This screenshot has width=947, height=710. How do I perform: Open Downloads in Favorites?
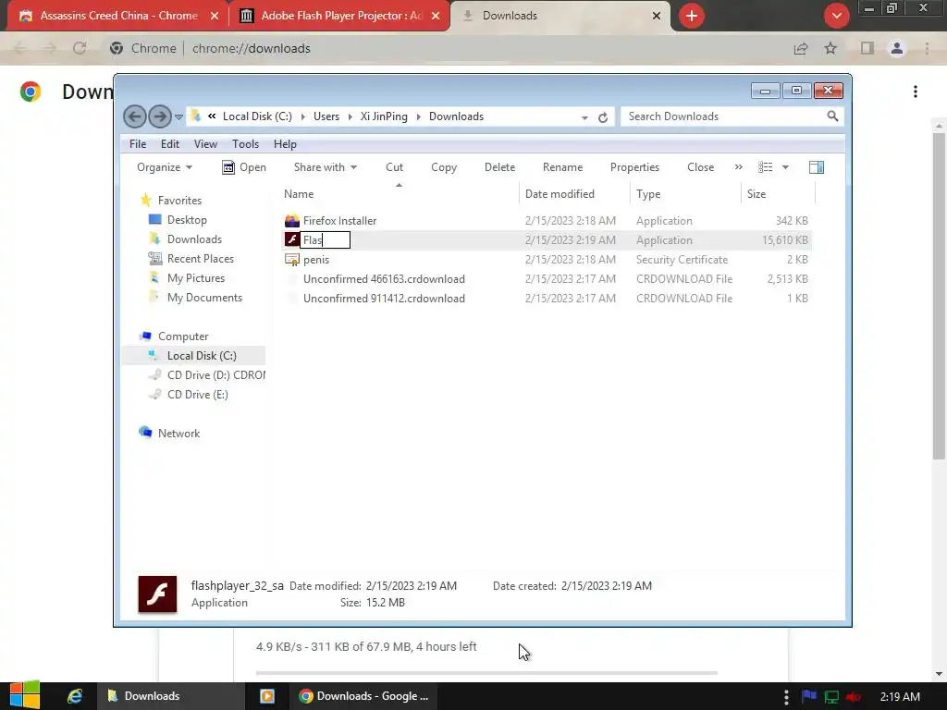194,239
